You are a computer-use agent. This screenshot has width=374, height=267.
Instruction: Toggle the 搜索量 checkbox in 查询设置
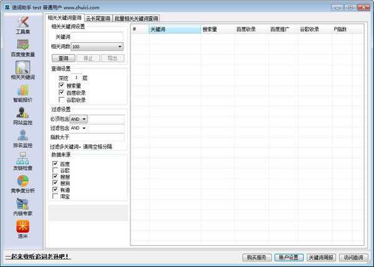click(x=61, y=85)
